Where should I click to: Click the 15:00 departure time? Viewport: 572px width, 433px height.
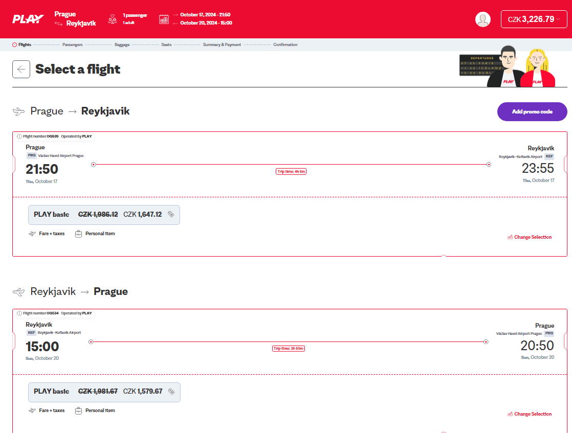(42, 347)
